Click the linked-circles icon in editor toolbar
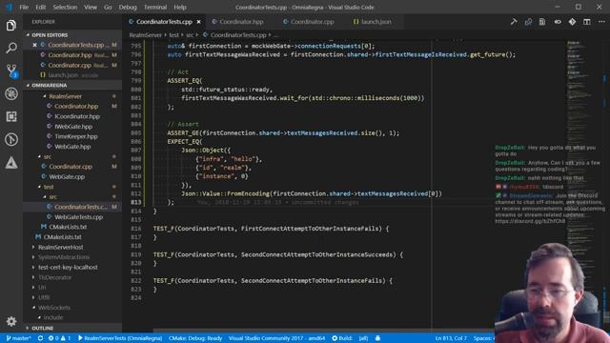The height and width of the screenshot is (343, 610). [528, 22]
